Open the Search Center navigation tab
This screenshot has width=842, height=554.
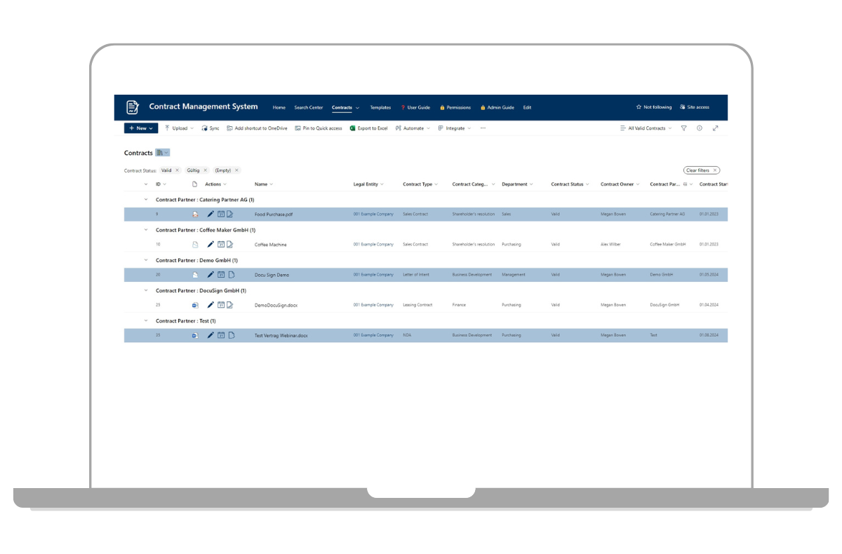point(309,107)
